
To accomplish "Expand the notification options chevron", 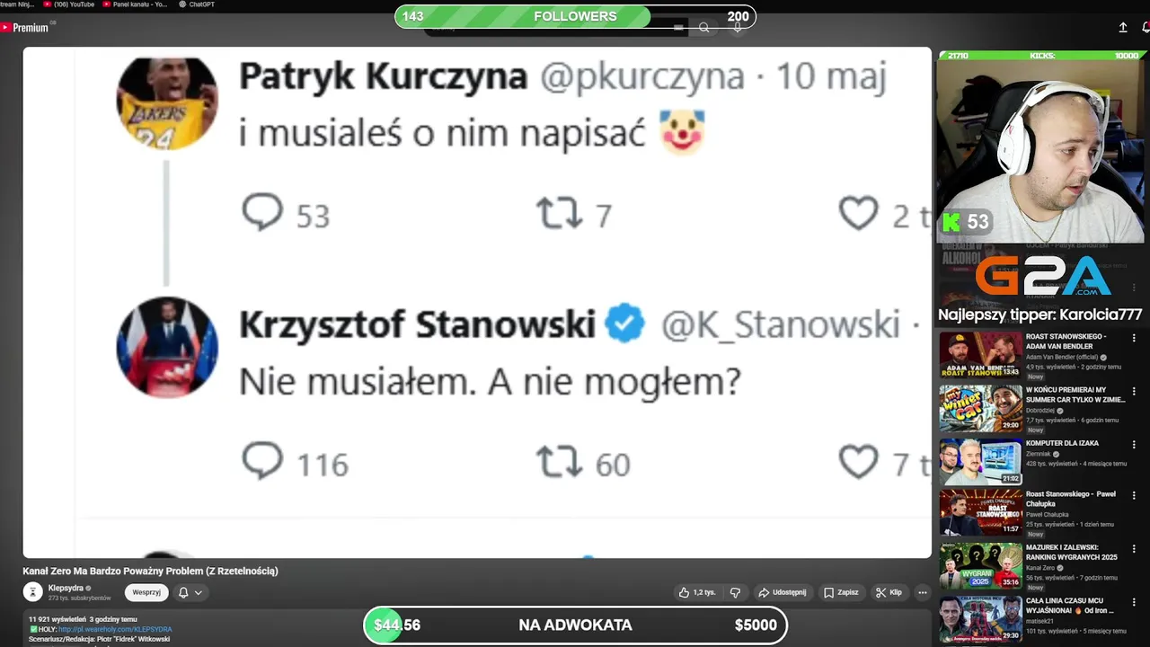I will click(199, 592).
